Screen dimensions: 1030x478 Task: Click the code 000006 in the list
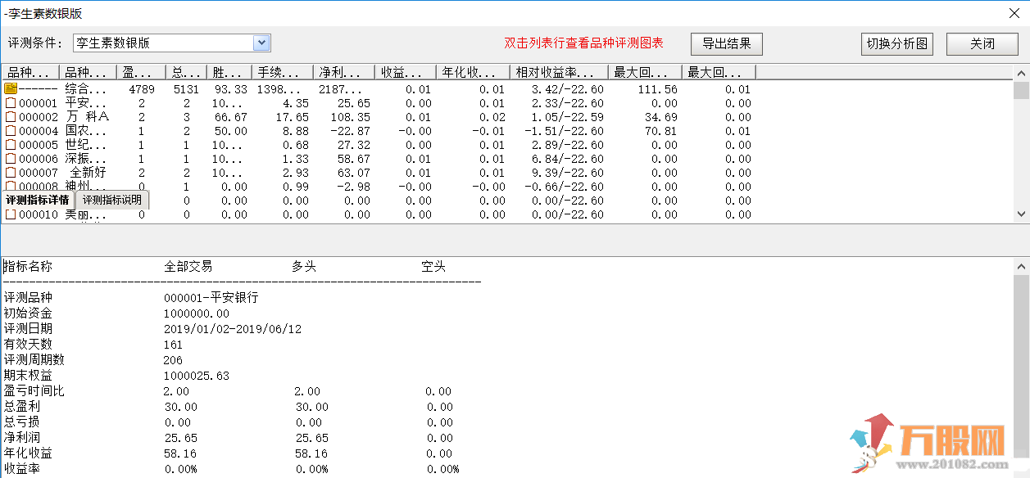click(39, 159)
